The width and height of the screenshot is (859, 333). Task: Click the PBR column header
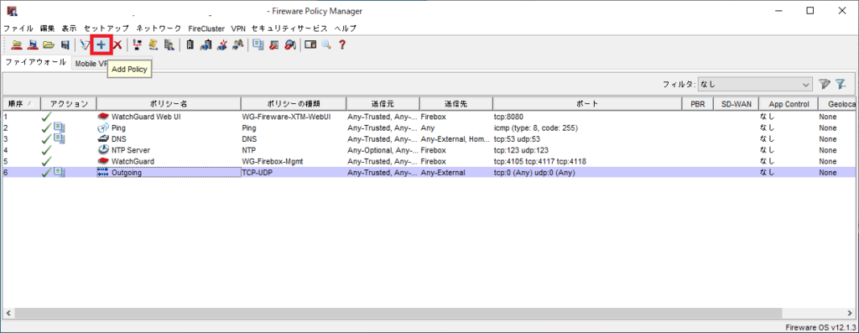click(698, 103)
